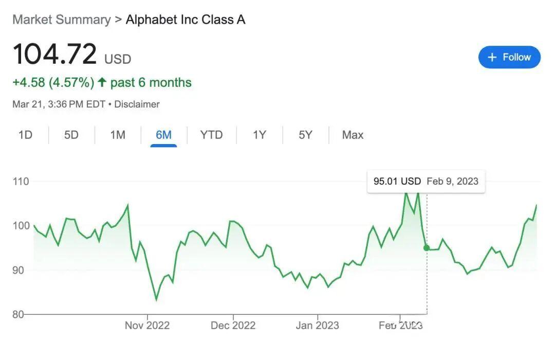Click the Dec 2022 axis label
This screenshot has width=555, height=340.
coord(233,326)
